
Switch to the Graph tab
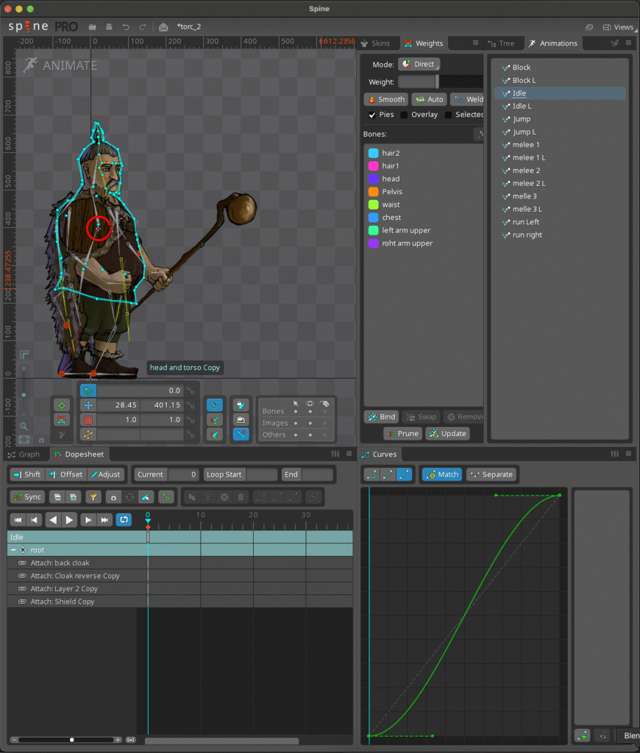pyautogui.click(x=24, y=454)
